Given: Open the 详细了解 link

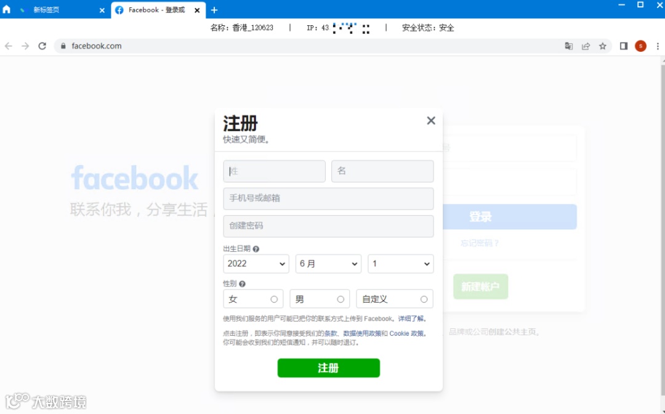Looking at the screenshot, I should coord(410,319).
